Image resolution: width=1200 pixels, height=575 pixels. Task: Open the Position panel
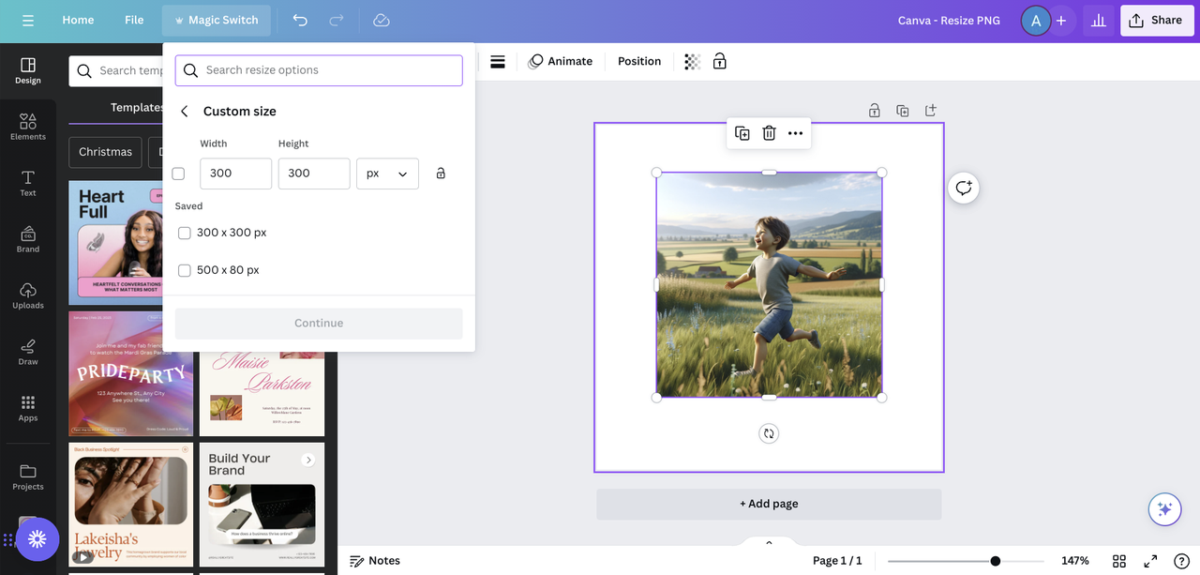coord(639,61)
